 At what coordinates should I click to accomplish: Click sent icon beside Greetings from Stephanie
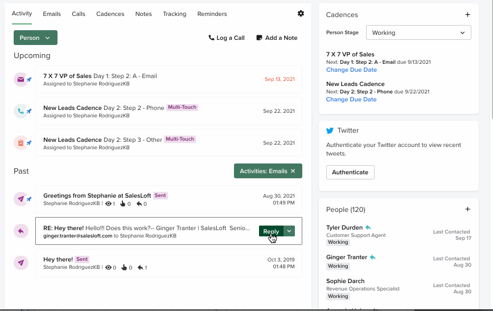tap(20, 199)
